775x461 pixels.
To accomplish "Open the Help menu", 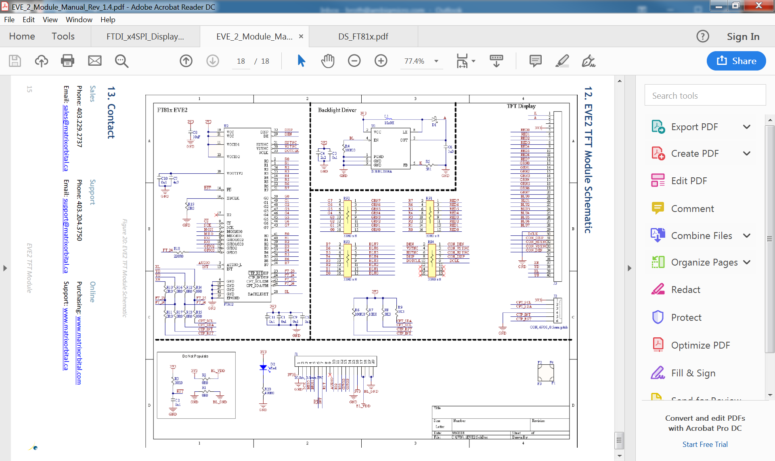I will [x=108, y=19].
